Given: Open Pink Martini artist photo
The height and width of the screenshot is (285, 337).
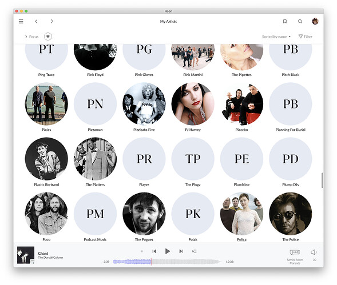Looking at the screenshot, I should [x=193, y=57].
